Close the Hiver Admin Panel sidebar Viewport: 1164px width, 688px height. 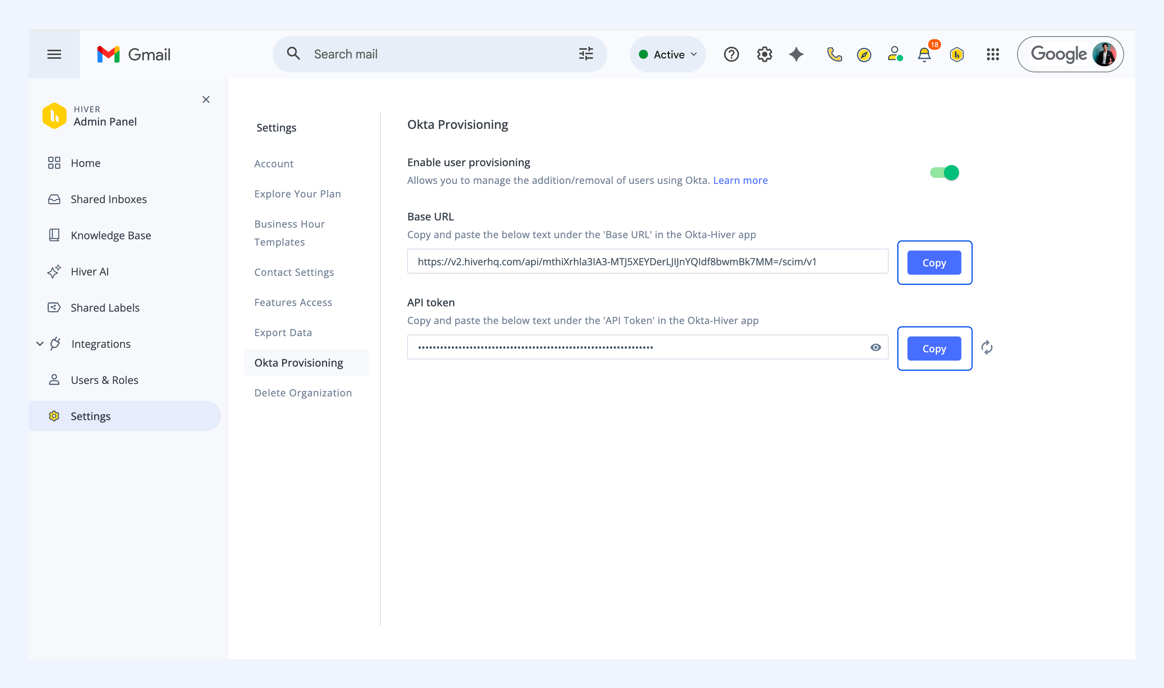pos(206,100)
